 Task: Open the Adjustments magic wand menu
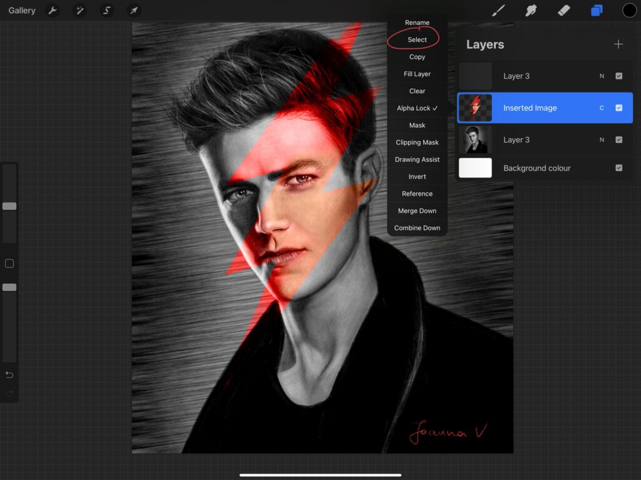tap(79, 11)
